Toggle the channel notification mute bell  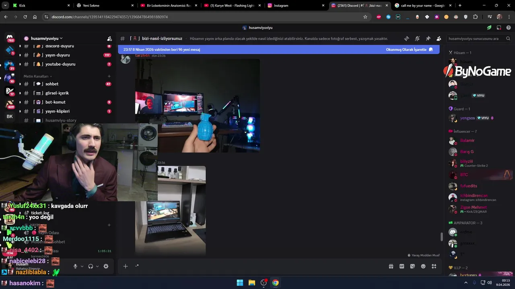[x=417, y=39]
